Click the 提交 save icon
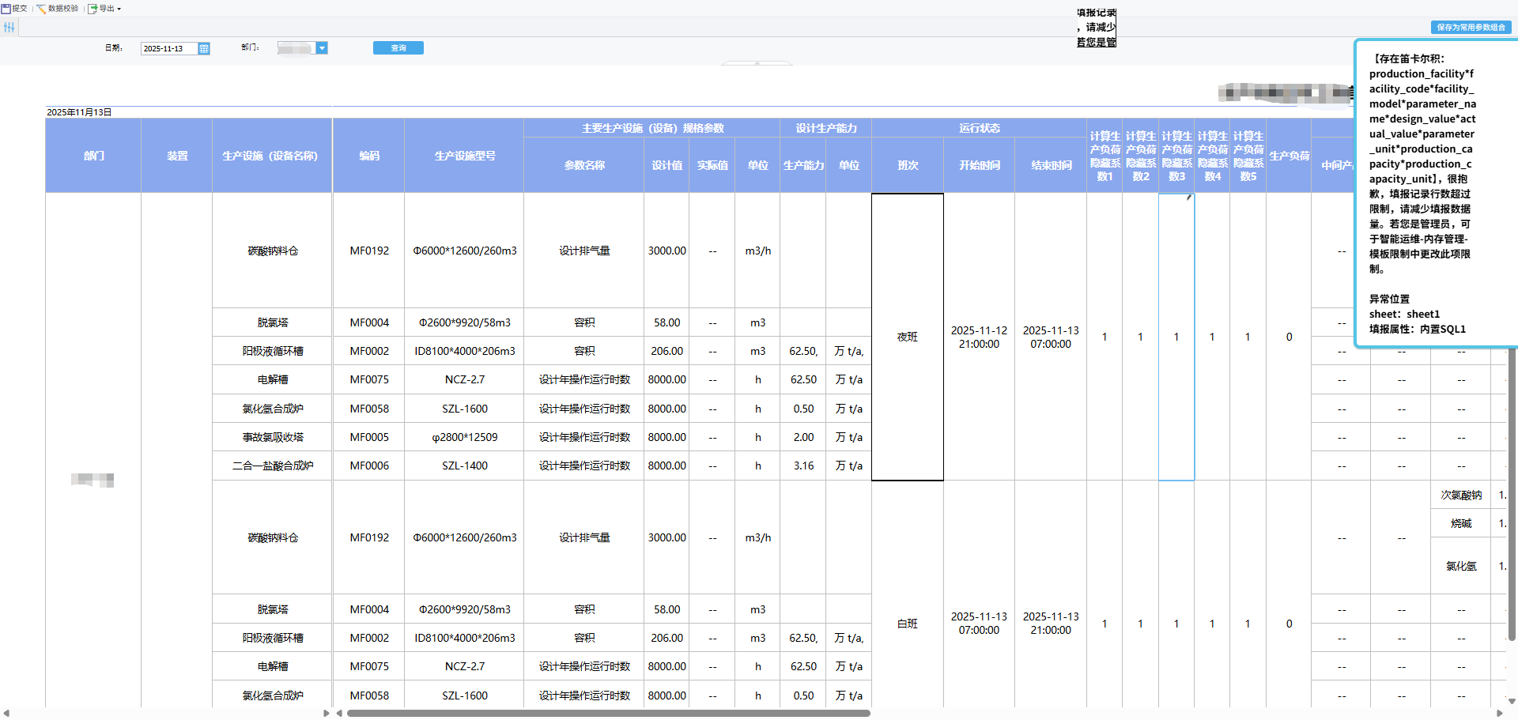1518x720 pixels. coord(6,9)
